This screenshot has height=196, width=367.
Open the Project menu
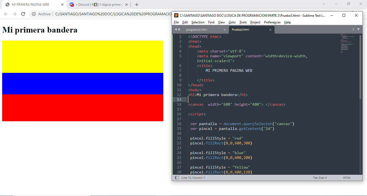coord(256,22)
